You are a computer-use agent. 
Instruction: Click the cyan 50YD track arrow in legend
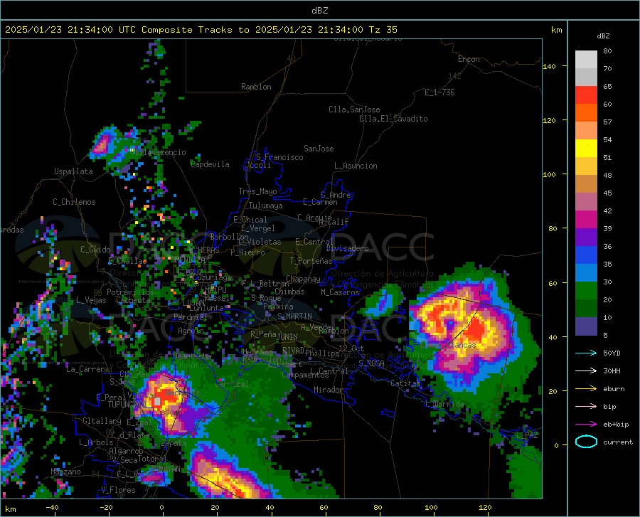586,353
